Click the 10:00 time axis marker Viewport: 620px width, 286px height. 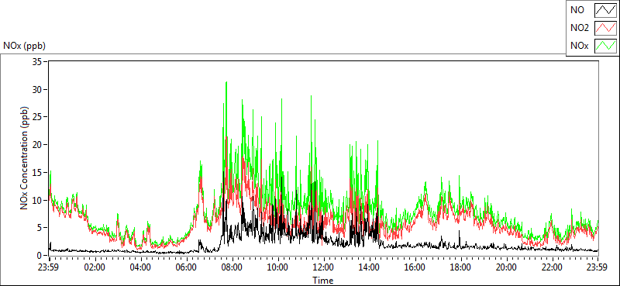tap(277, 267)
